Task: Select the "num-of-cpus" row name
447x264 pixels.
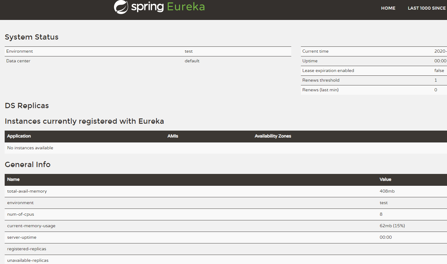Action: 21,214
